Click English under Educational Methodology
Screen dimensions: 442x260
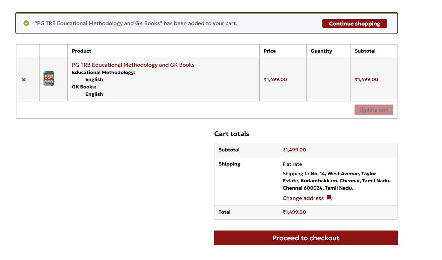(x=94, y=80)
